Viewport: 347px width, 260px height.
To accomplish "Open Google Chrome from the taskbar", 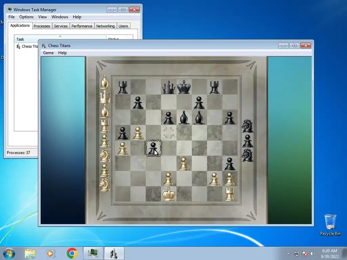I will [x=72, y=253].
